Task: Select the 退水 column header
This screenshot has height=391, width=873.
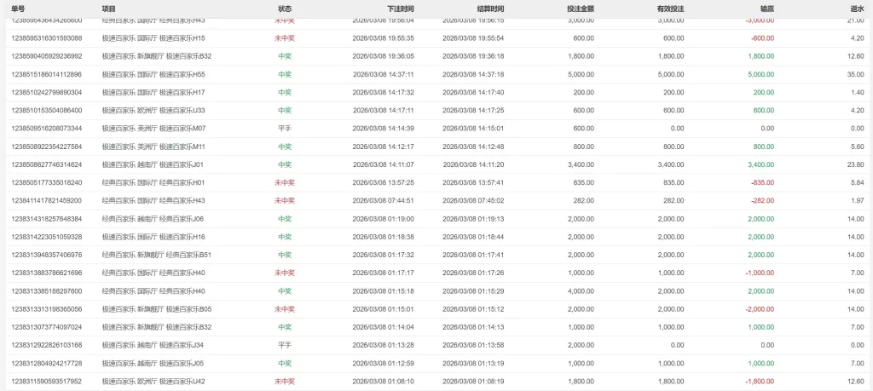Action: pos(857,8)
